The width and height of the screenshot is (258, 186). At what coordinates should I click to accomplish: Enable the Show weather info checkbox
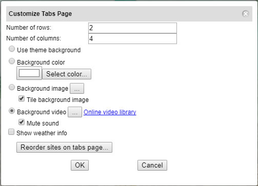pos(11,132)
